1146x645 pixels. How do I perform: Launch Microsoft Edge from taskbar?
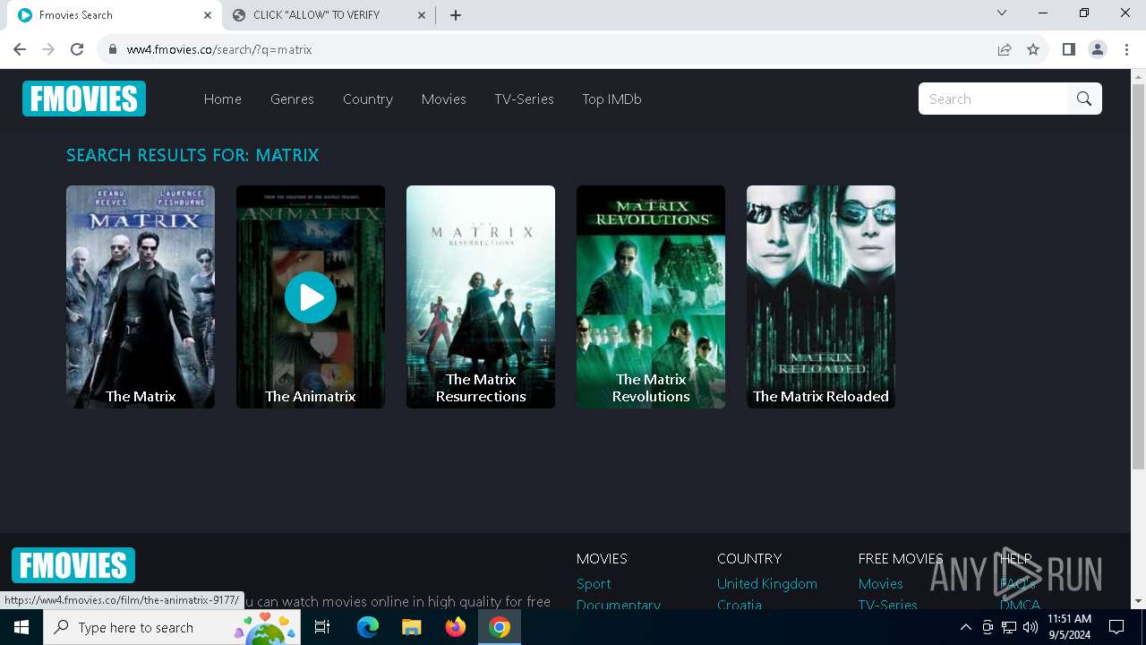(x=368, y=627)
